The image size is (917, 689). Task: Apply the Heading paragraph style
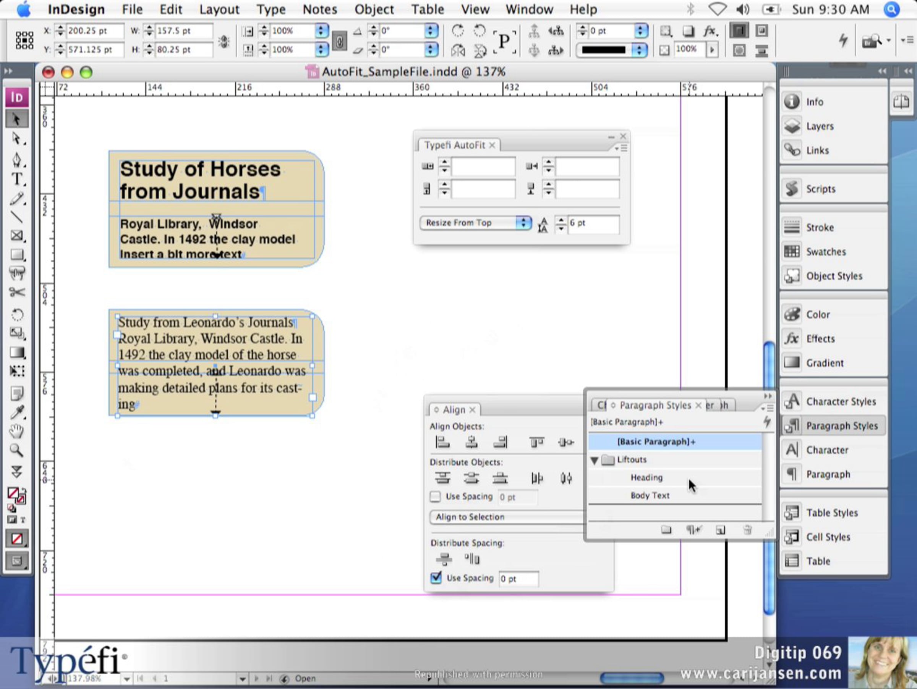click(646, 478)
